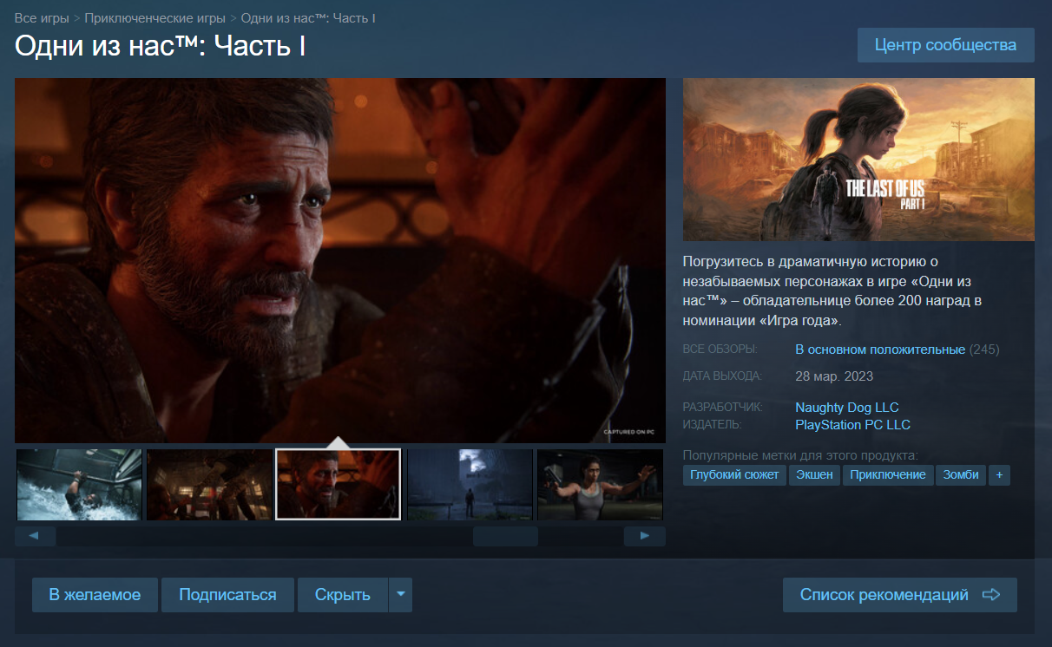
Task: Open the 'Все игры' breadcrumb link
Action: 42,18
